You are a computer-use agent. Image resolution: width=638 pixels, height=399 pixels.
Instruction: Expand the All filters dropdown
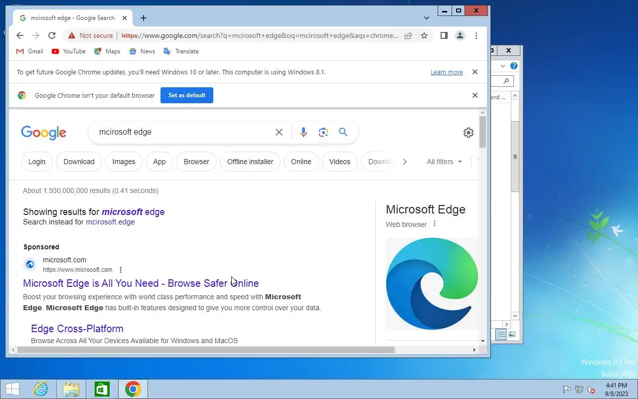point(445,162)
